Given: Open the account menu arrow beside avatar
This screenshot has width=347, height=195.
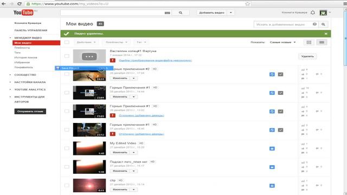Looking at the screenshot, I should tap(330, 12).
